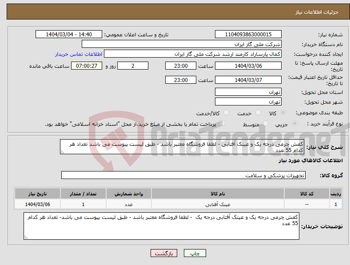Viewport: 350px width, 265px height.
Task: Click the delivery province field تهران
Action: point(248,92)
